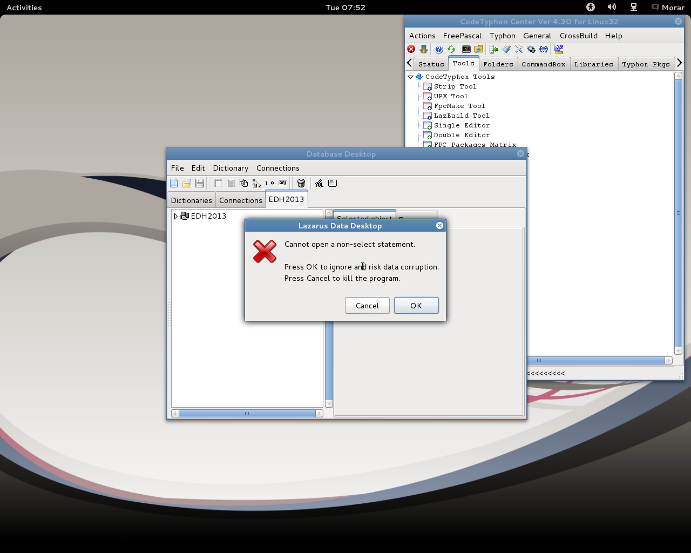Click the Open folder icon in Database Desktop
The height and width of the screenshot is (553, 691).
pyautogui.click(x=187, y=183)
